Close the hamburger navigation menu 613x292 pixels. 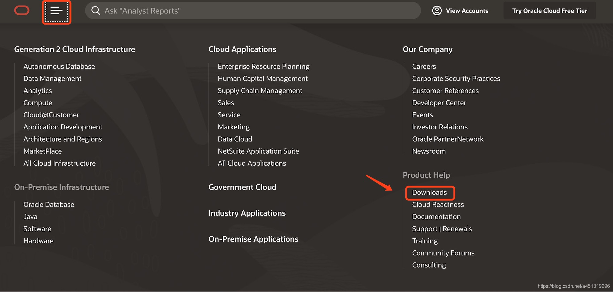56,11
